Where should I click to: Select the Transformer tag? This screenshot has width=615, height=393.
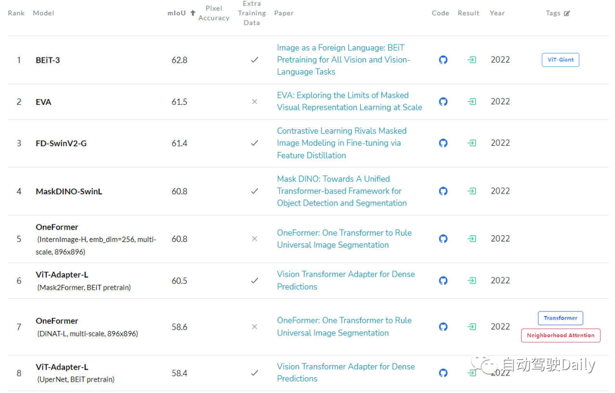point(560,318)
